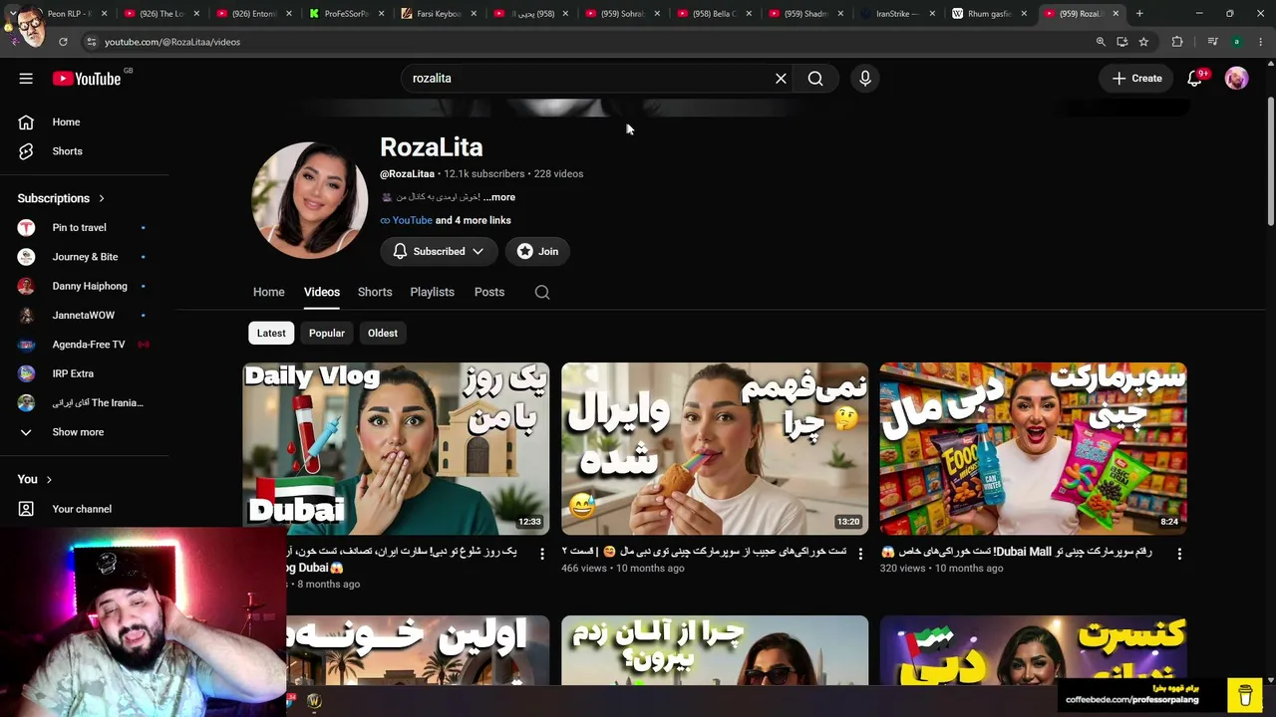Select the Latest sort filter

point(271,334)
